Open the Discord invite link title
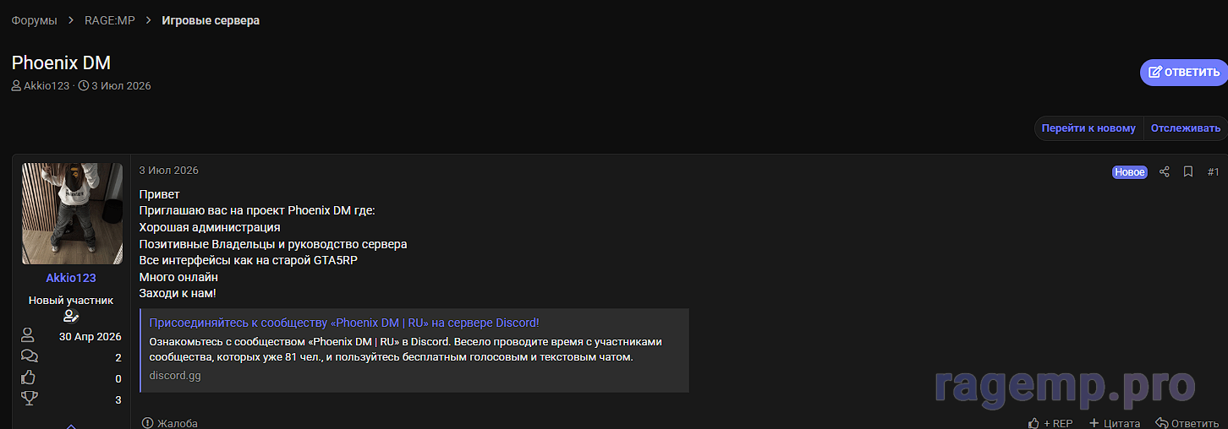The width and height of the screenshot is (1228, 429). (x=344, y=323)
